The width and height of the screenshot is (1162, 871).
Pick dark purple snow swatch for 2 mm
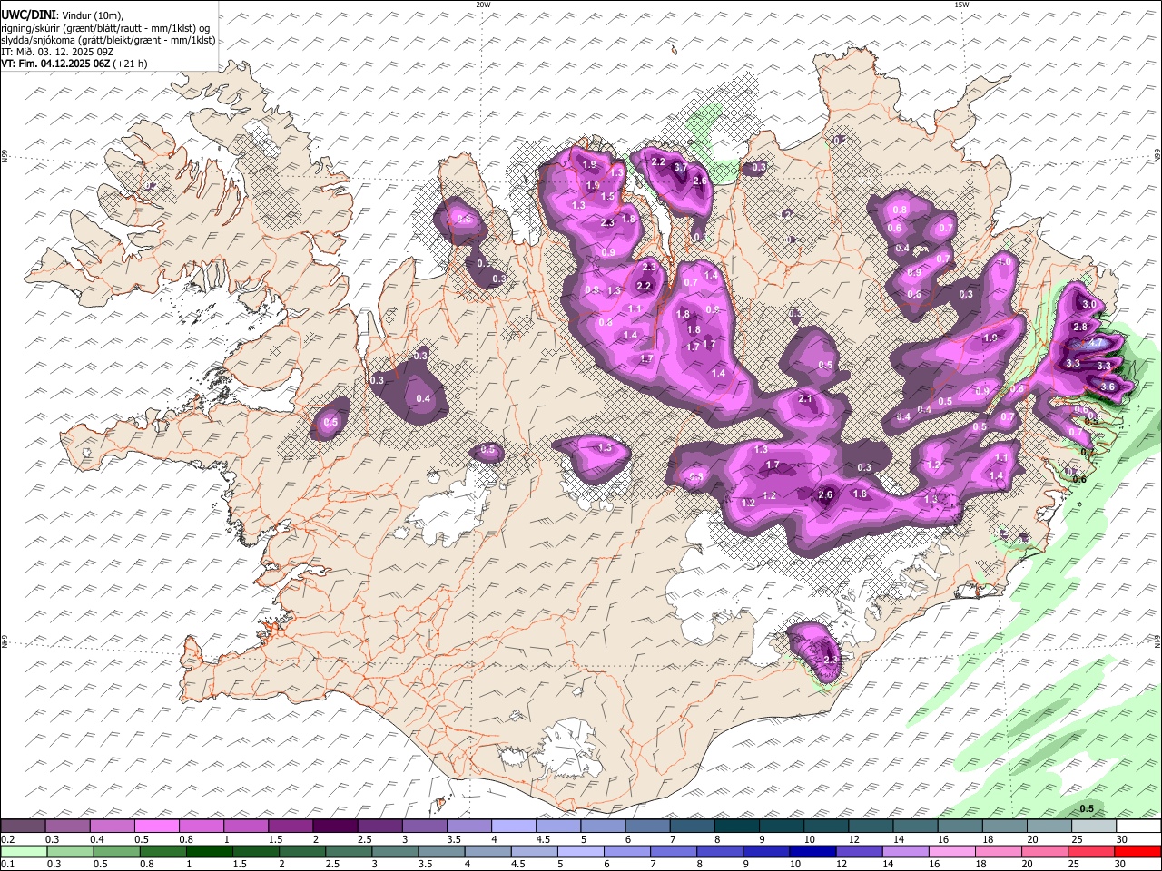[335, 827]
